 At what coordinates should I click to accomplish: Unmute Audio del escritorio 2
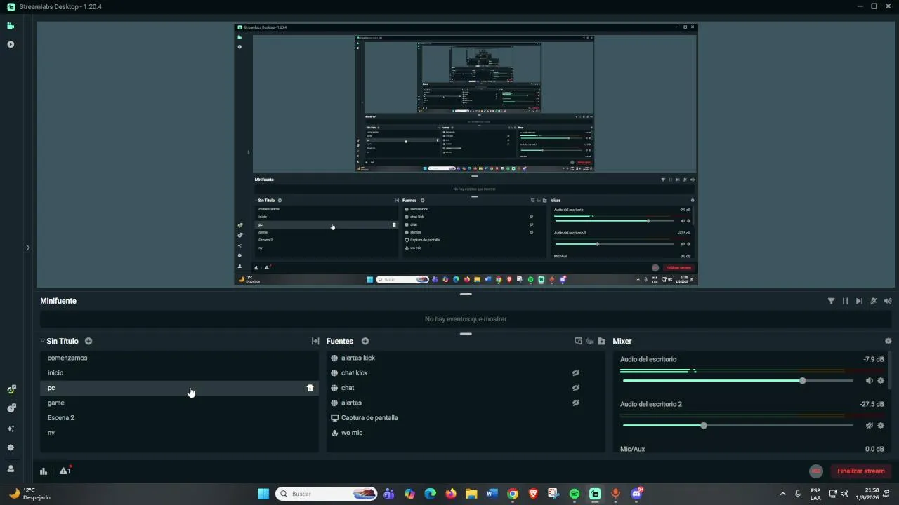point(869,426)
